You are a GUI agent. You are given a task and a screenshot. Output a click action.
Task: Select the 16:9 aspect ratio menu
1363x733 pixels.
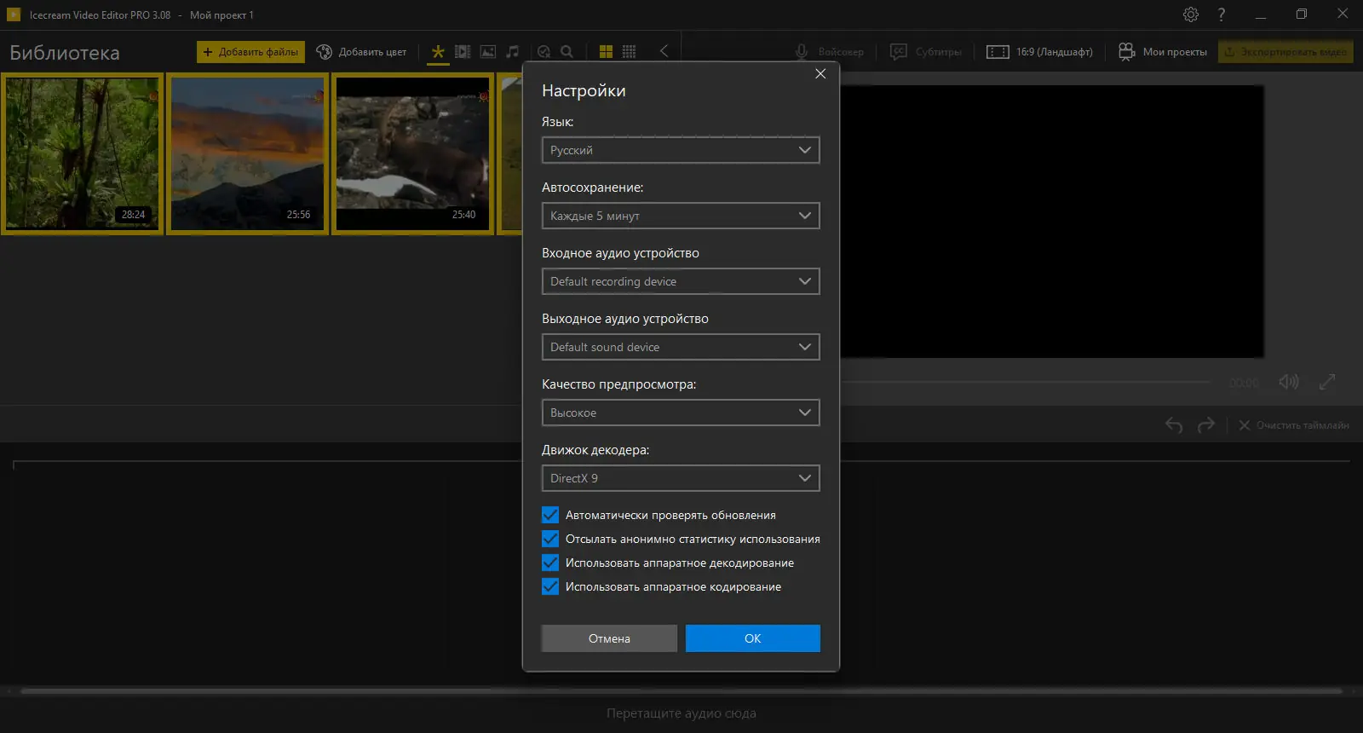[x=1039, y=52]
